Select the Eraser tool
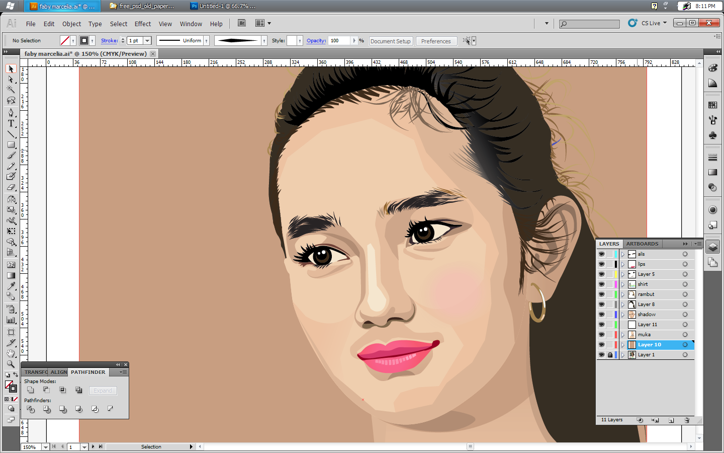This screenshot has width=724, height=453. (x=11, y=187)
